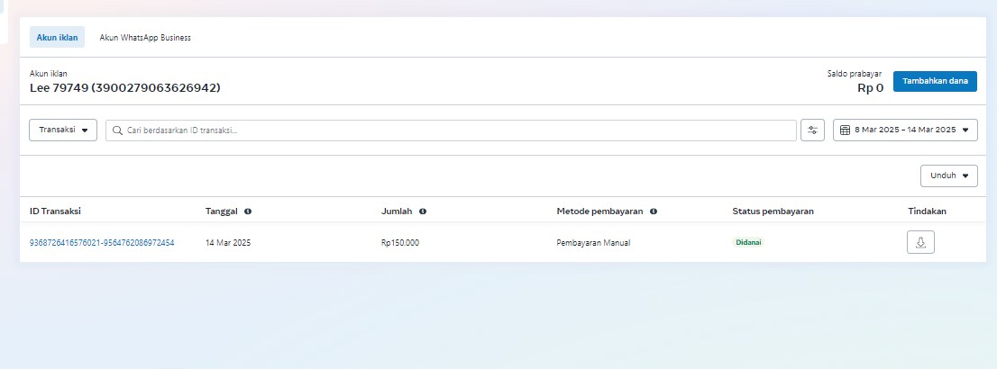The image size is (997, 369).
Task: Expand the Unduh download dropdown
Action: [948, 175]
